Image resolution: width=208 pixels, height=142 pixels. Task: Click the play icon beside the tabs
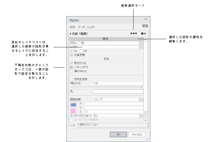click(x=145, y=26)
